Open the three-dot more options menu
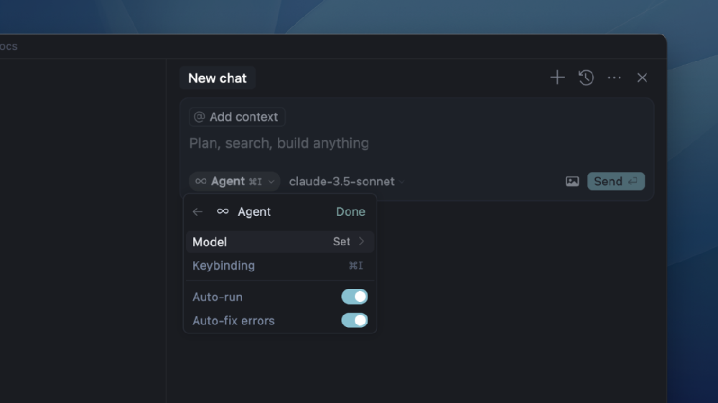 click(614, 77)
